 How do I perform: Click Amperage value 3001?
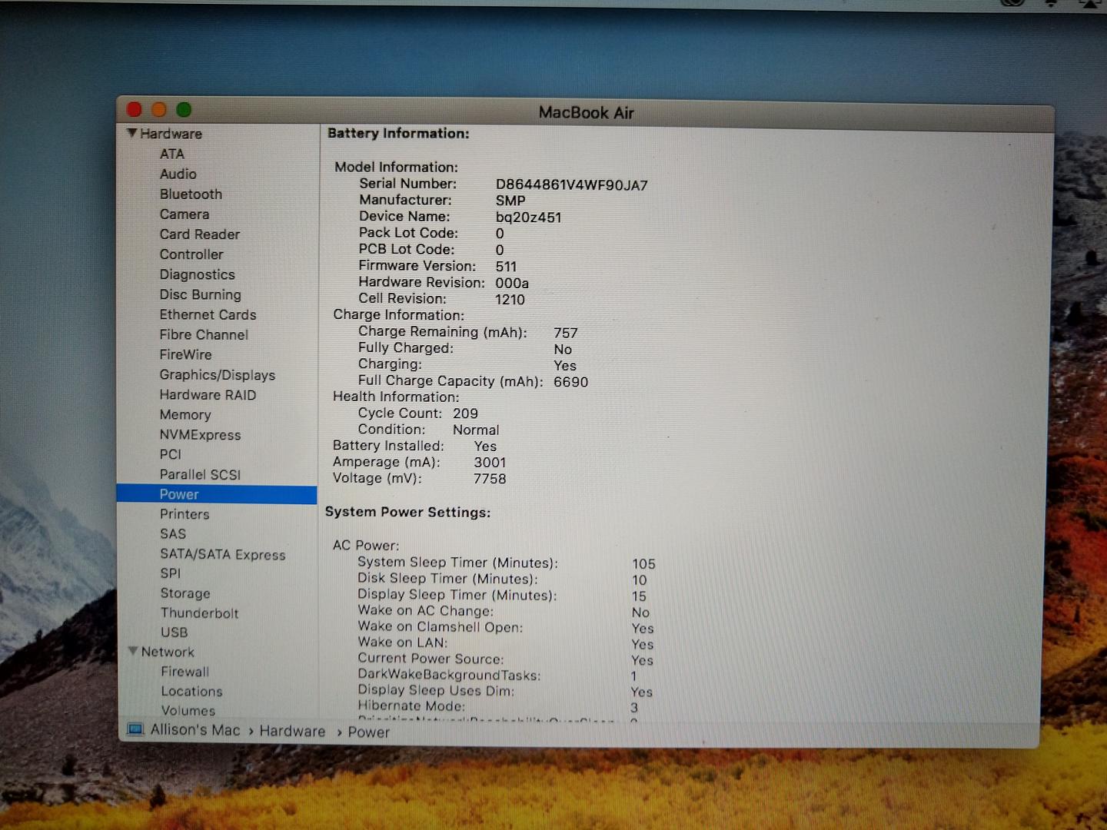pos(490,463)
